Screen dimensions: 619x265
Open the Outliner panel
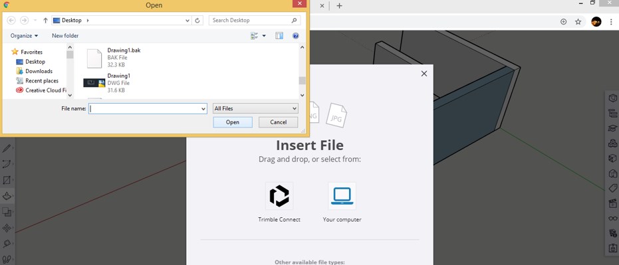tap(613, 113)
